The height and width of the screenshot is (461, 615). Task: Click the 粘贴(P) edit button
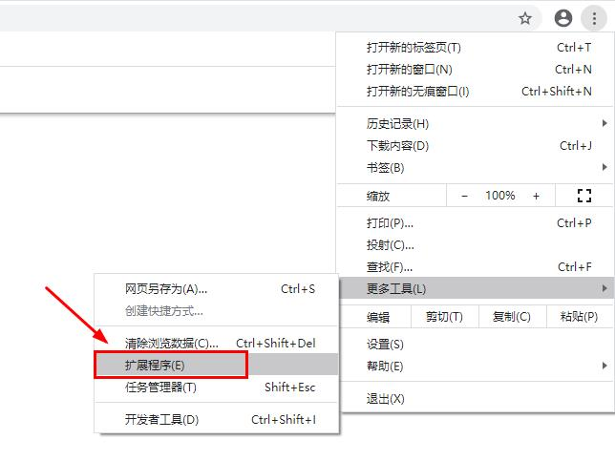coord(579,317)
